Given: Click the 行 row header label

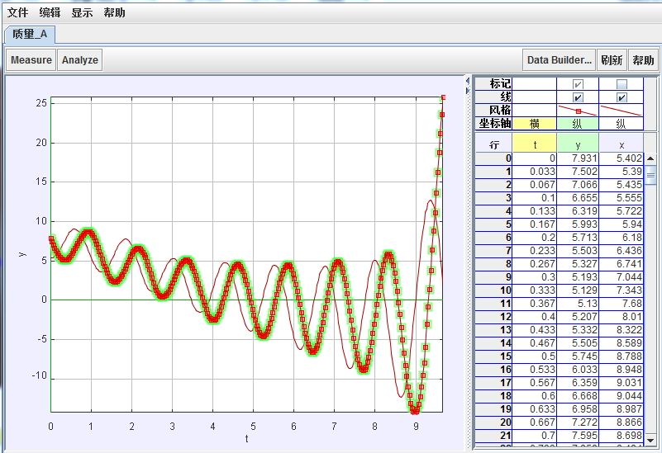Looking at the screenshot, I should coord(494,144).
